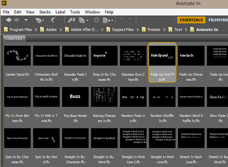228x167 pixels.
Task: Select the Content panel tab
Action: pyautogui.click(x=14, y=39)
